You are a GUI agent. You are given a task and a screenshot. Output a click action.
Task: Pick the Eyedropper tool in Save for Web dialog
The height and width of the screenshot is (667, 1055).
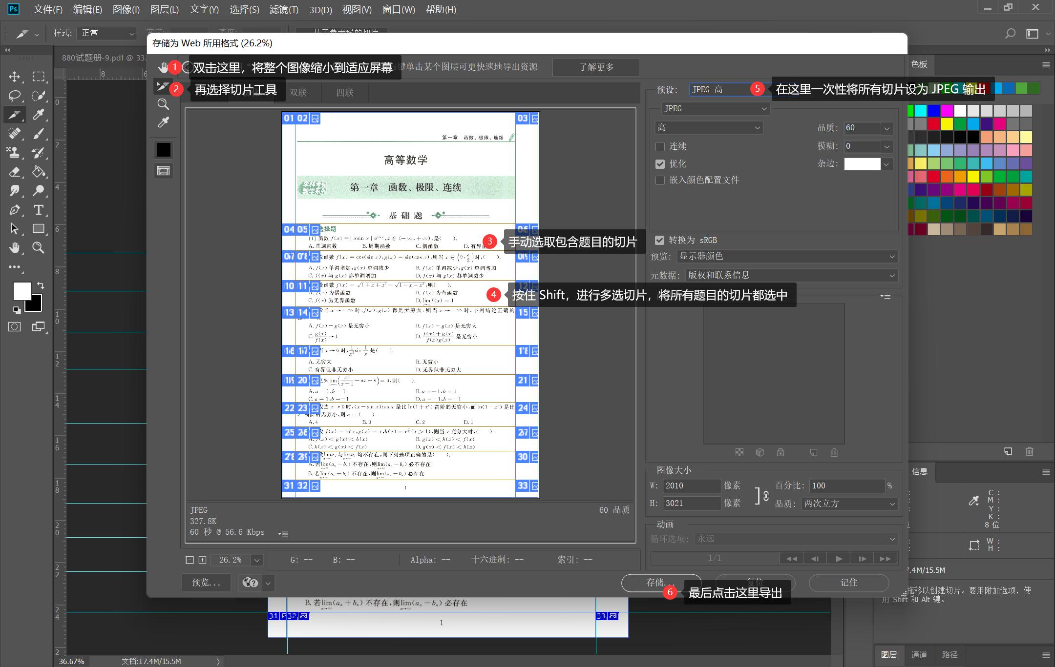tap(163, 122)
